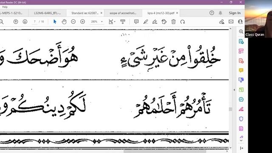Select the highlighter pen tool

145,22
